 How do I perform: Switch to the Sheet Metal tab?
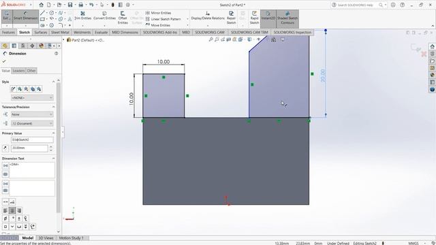[60, 32]
